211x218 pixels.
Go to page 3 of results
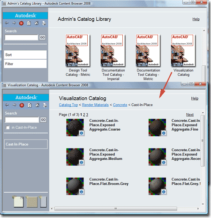(x=87, y=115)
